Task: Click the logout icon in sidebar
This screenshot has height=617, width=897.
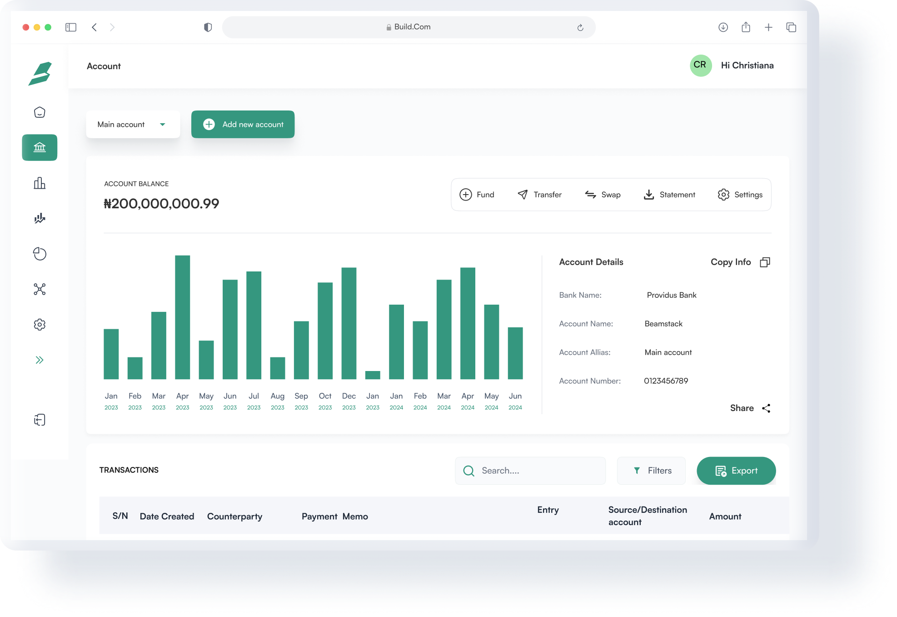Action: pyautogui.click(x=40, y=420)
